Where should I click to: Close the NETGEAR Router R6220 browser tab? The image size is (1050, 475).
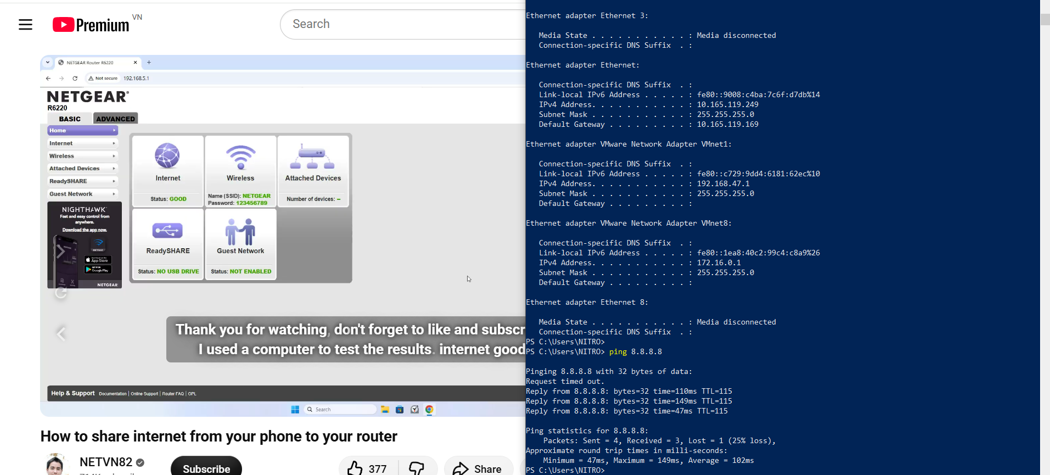tap(136, 63)
